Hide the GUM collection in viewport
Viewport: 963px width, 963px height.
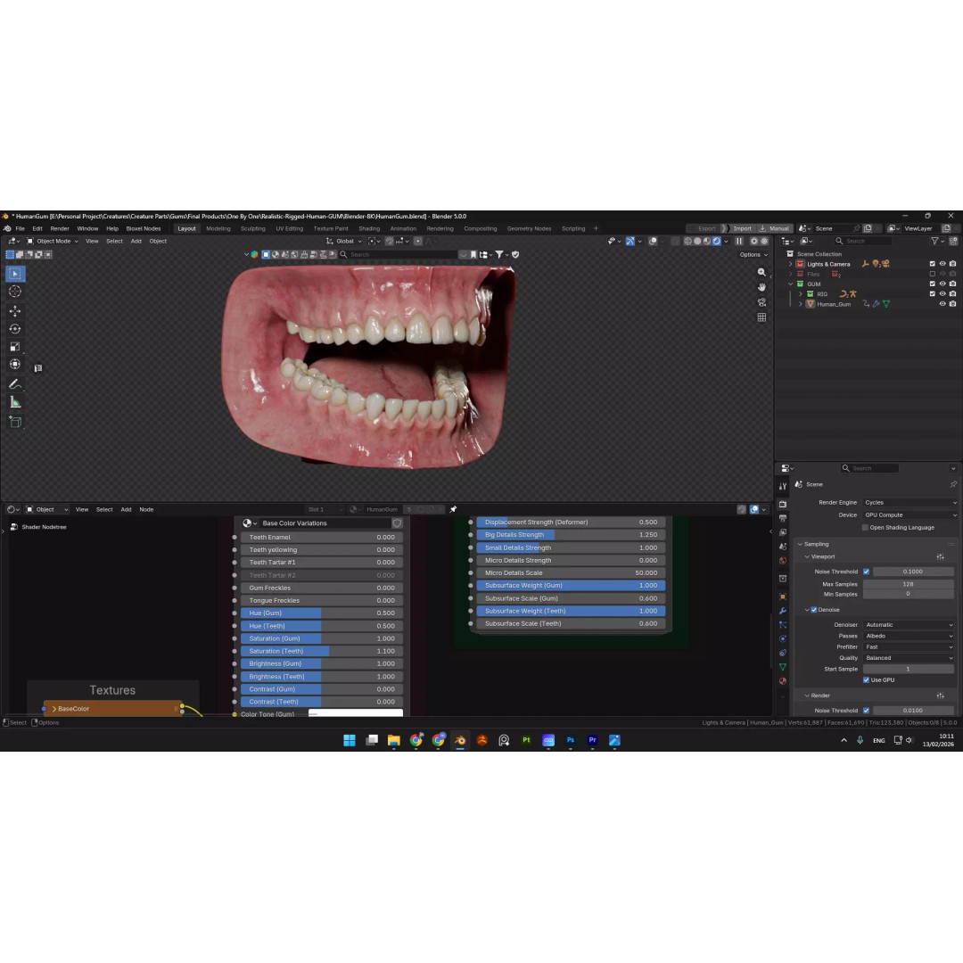click(x=942, y=284)
